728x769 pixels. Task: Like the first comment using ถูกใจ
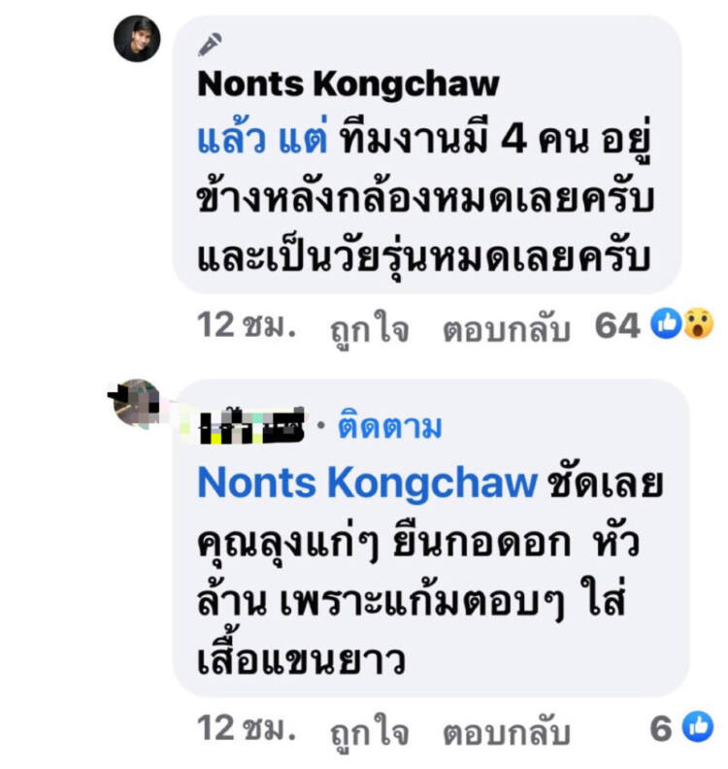pos(370,327)
